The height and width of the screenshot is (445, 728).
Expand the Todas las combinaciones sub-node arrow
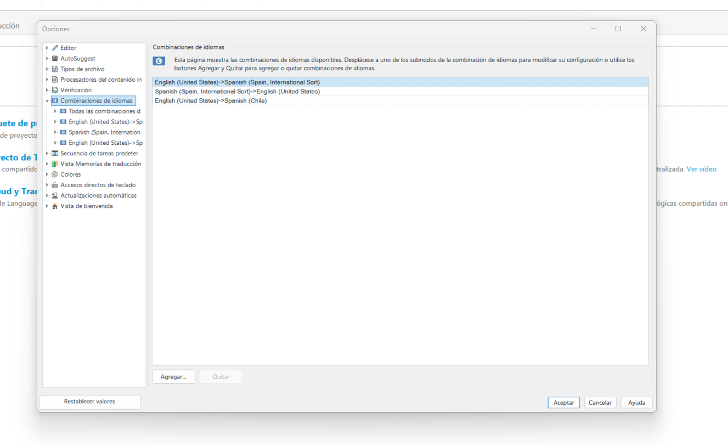pyautogui.click(x=55, y=111)
